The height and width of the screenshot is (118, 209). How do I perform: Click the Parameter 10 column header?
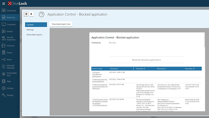click(x=190, y=69)
